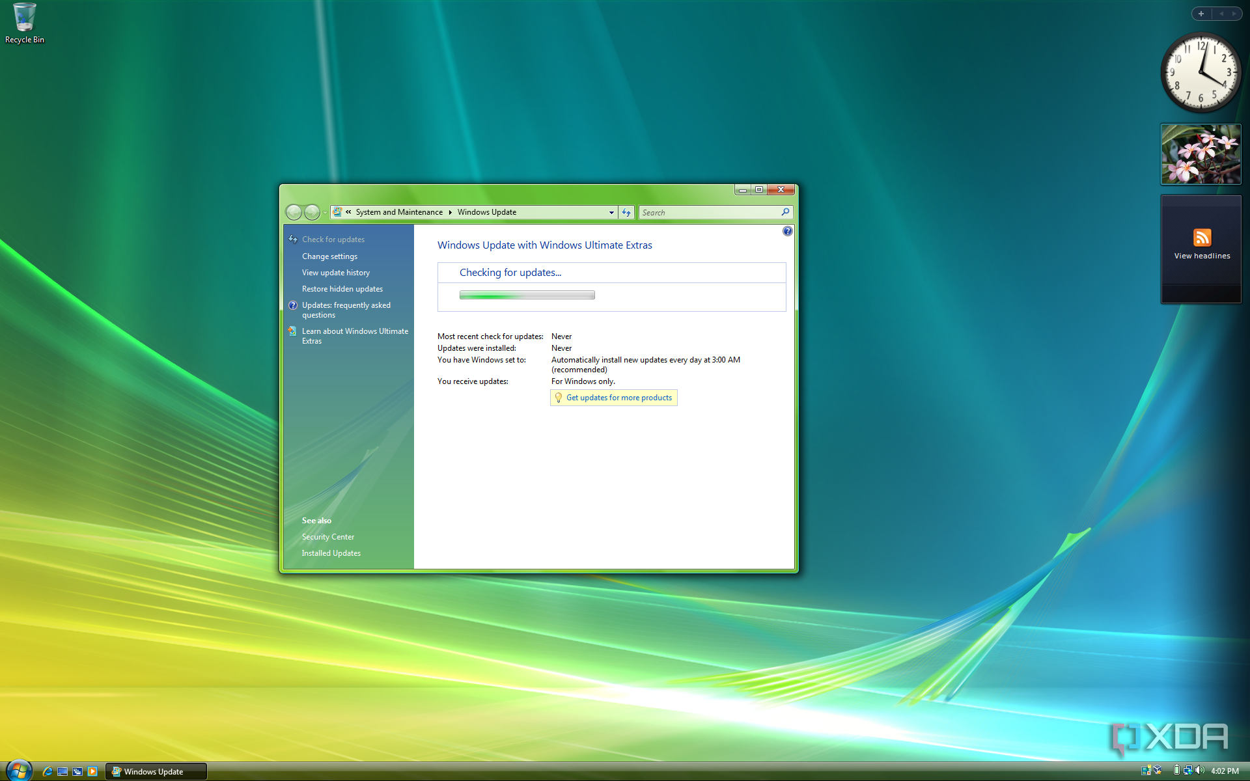Open the address bar dropdown arrow
This screenshot has width=1250, height=781.
[611, 212]
